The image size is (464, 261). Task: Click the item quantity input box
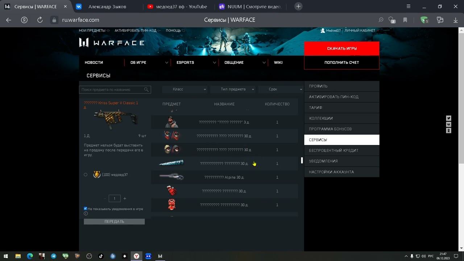tap(115, 198)
